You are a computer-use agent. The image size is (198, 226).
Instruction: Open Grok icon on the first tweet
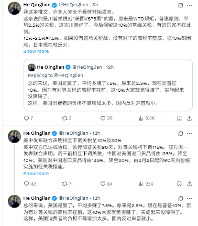(181, 5)
